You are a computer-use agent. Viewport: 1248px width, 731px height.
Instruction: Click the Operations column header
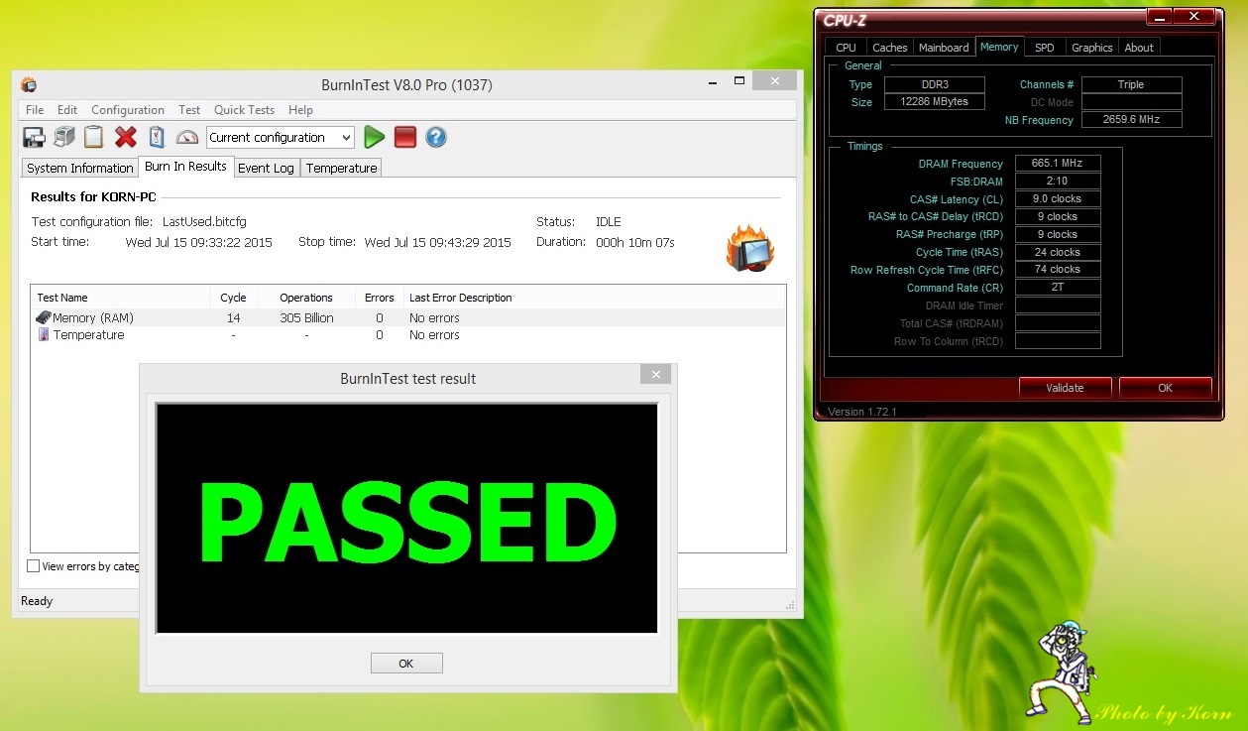click(306, 298)
